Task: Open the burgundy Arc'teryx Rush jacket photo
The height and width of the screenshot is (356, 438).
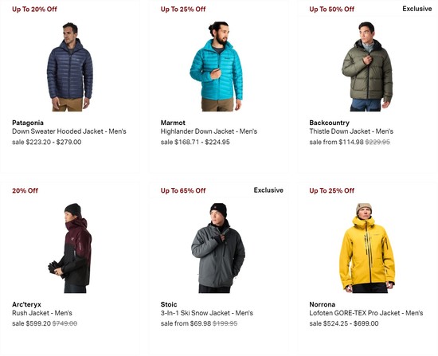Action: pos(70,248)
